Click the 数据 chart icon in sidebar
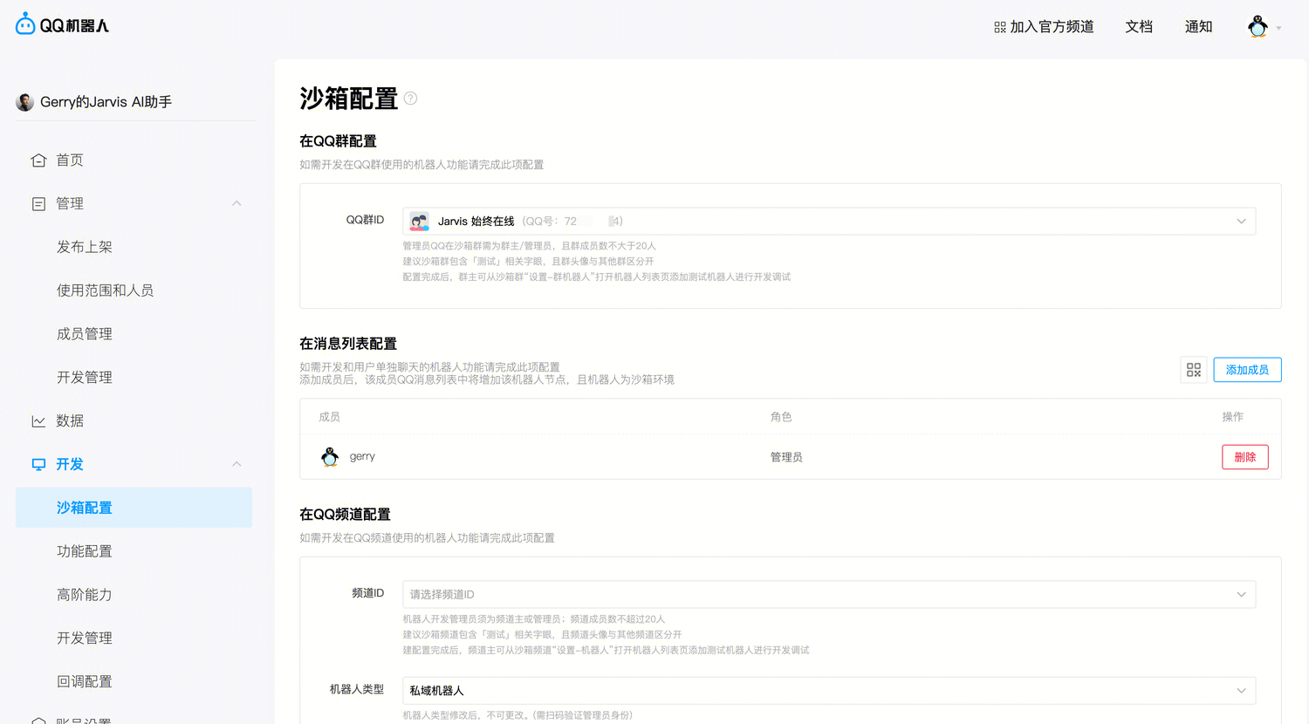Image resolution: width=1309 pixels, height=724 pixels. (38, 421)
